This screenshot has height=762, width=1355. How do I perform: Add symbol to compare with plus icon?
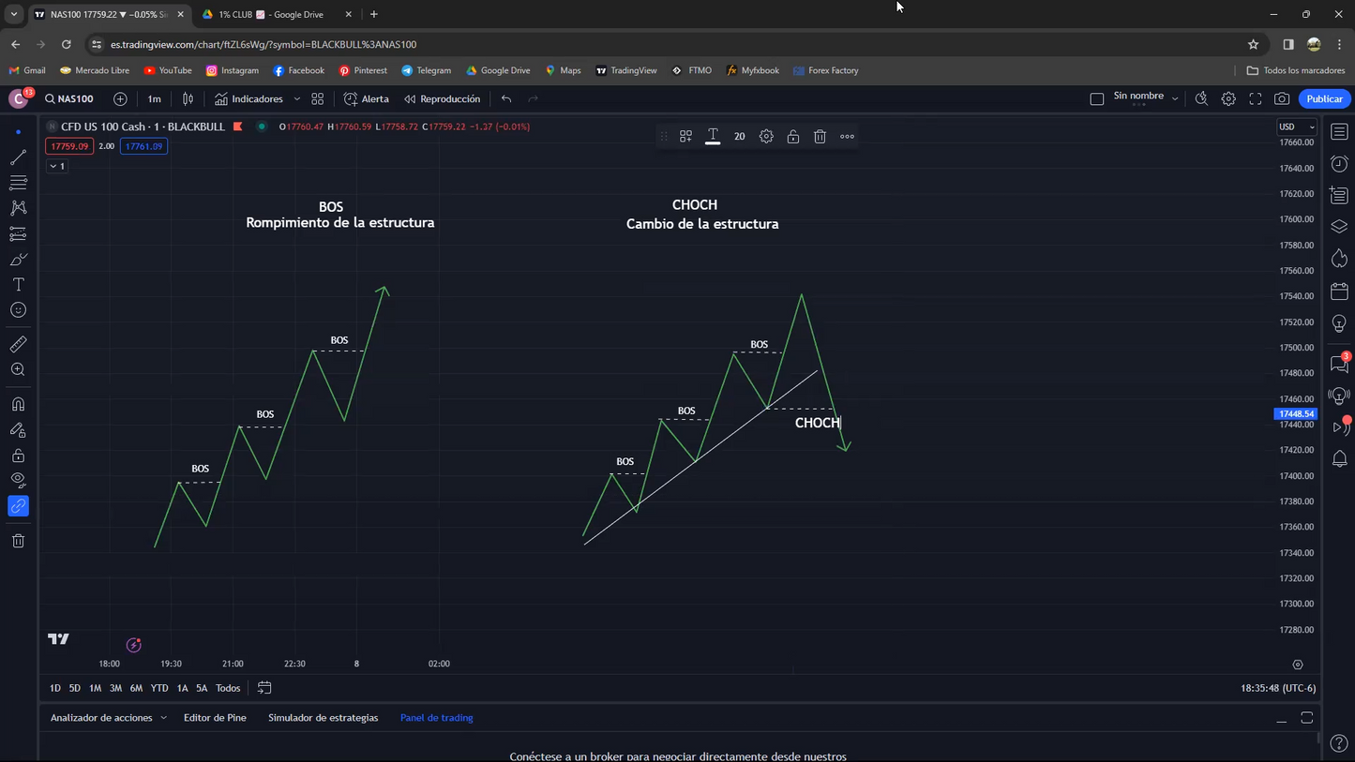(x=120, y=99)
